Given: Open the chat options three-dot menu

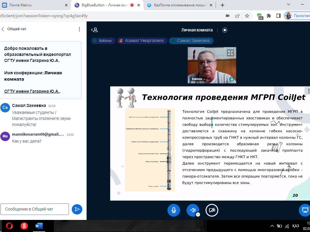Looking at the screenshot, I should tap(79, 29).
